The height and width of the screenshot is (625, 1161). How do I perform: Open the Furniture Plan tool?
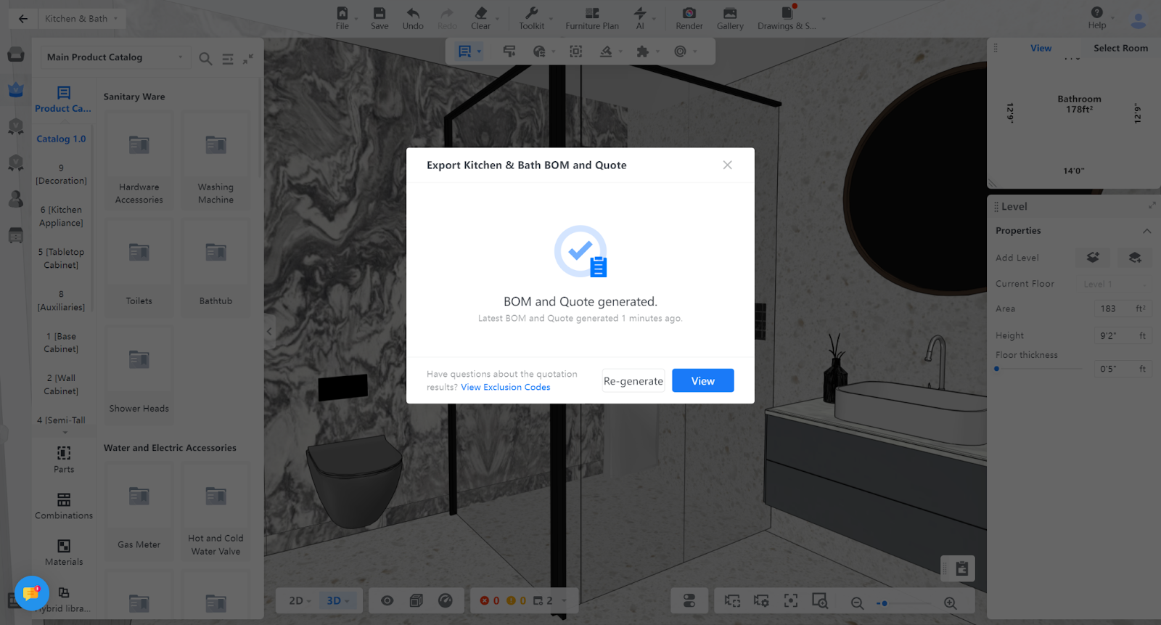click(592, 14)
